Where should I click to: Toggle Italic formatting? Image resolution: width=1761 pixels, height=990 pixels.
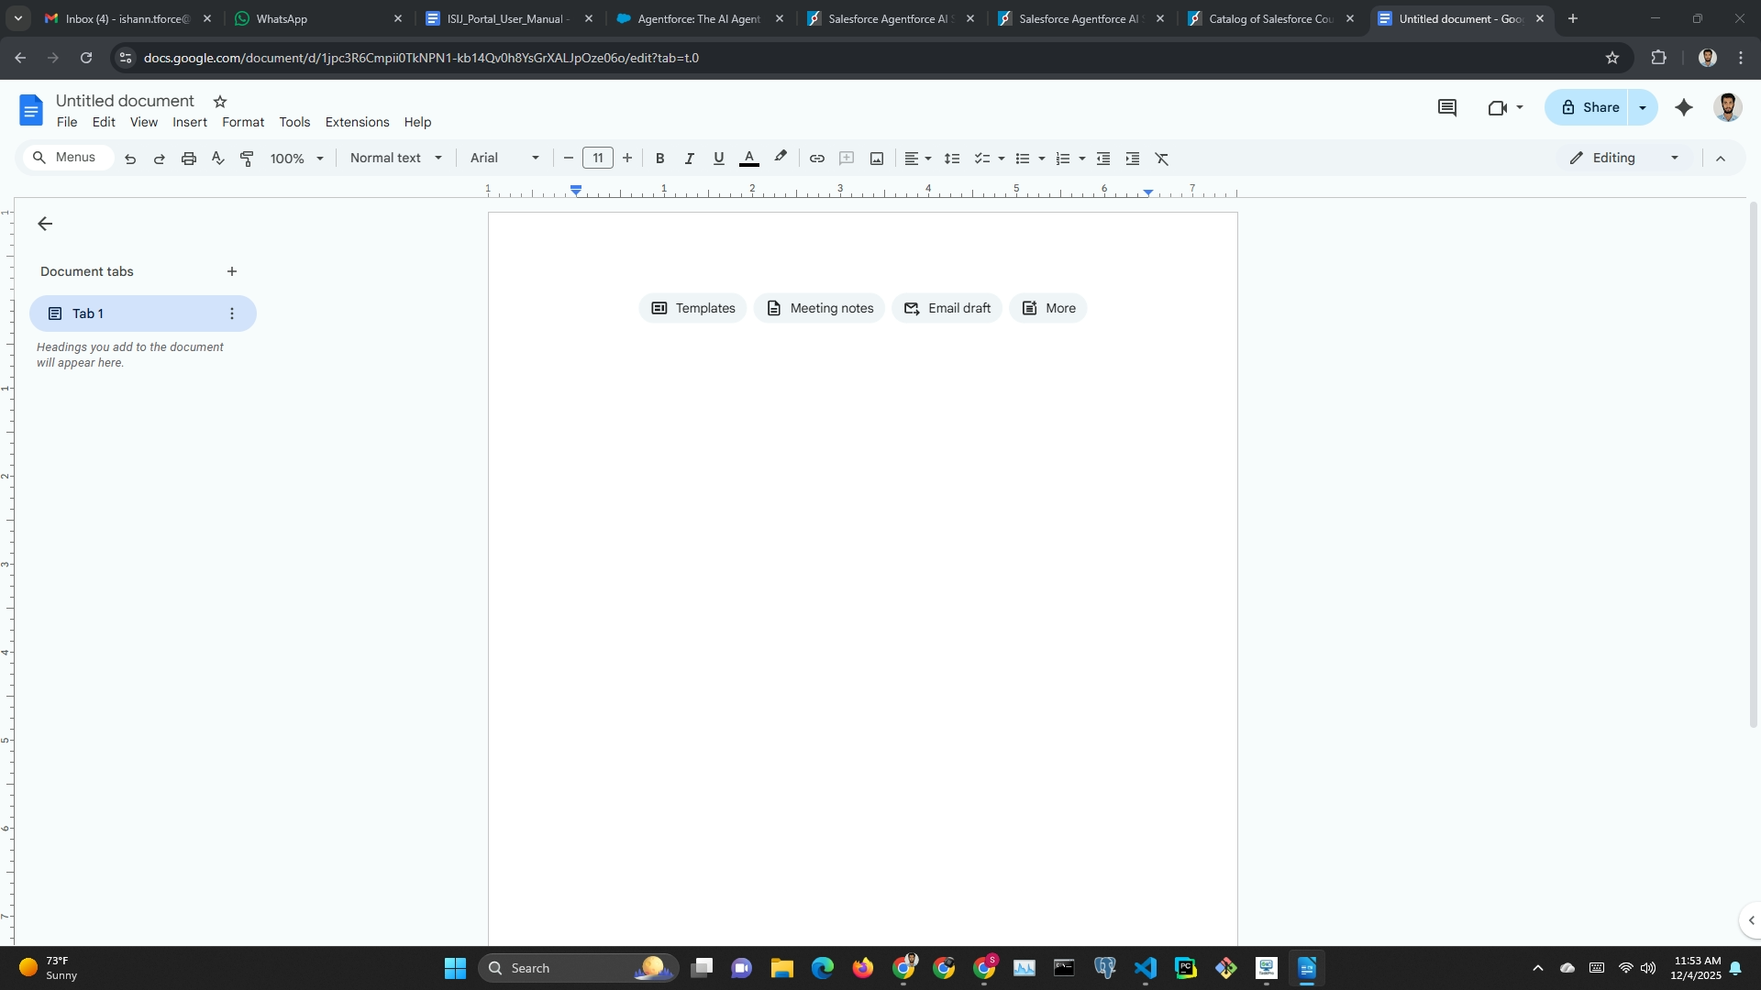coord(689,159)
